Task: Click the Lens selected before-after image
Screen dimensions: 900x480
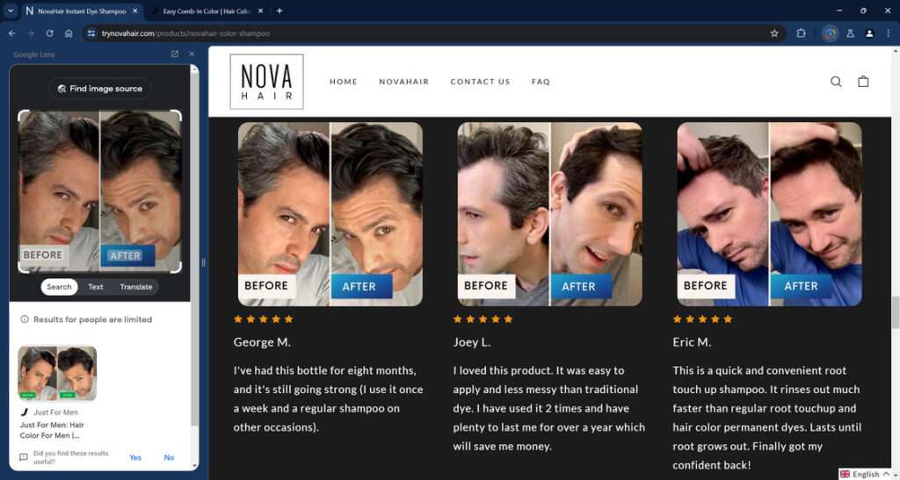Action: pos(100,190)
